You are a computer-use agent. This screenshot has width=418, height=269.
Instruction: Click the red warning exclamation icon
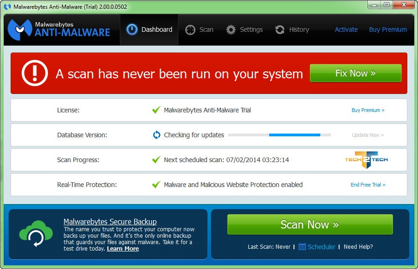(35, 73)
